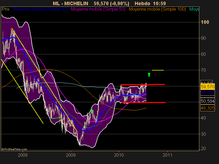Click "2010" on the time axis
The image size is (219, 164).
pos(119,155)
